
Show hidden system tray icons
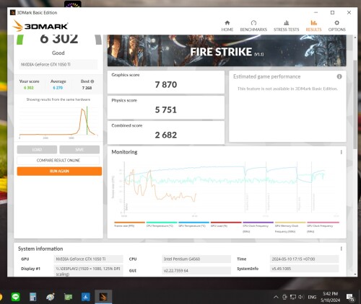pyautogui.click(x=276, y=297)
